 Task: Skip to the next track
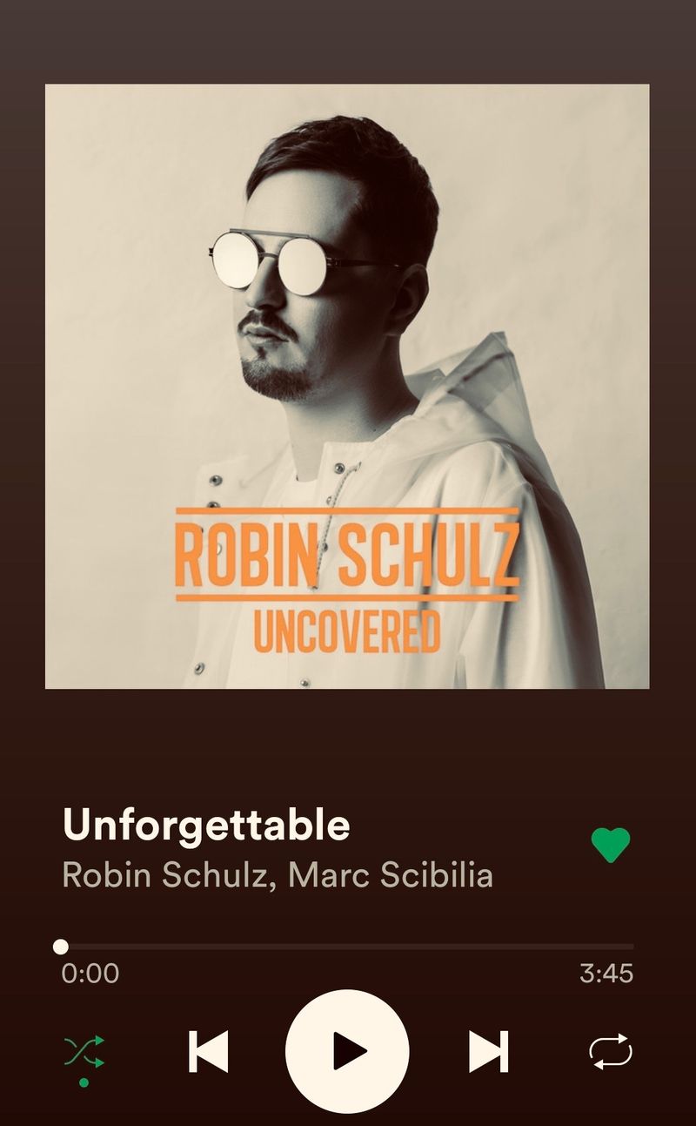488,1051
